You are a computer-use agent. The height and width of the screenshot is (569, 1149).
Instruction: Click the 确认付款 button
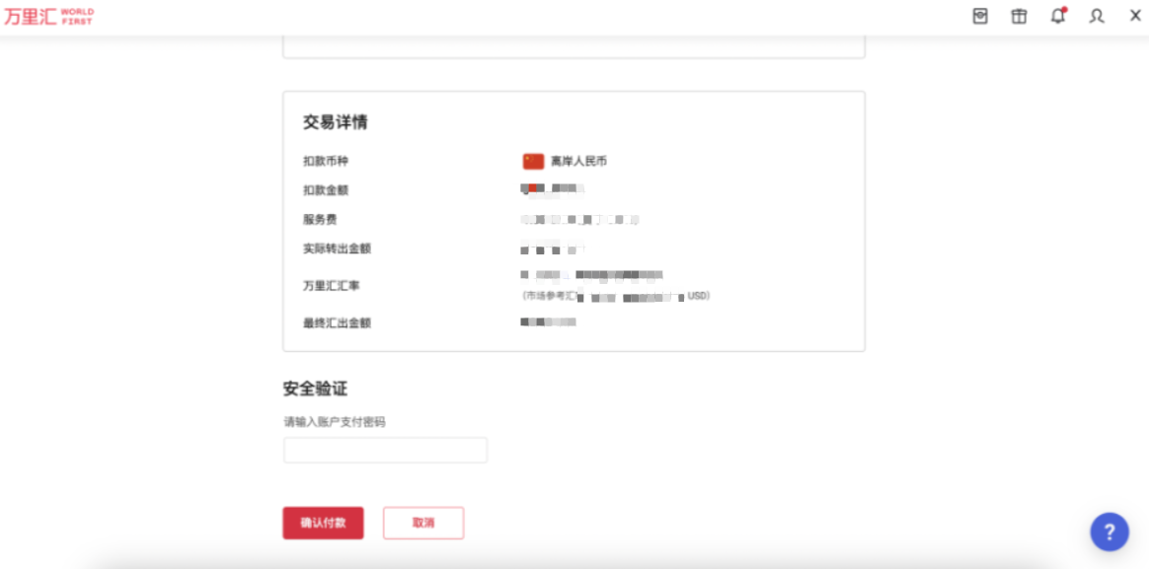pos(323,523)
